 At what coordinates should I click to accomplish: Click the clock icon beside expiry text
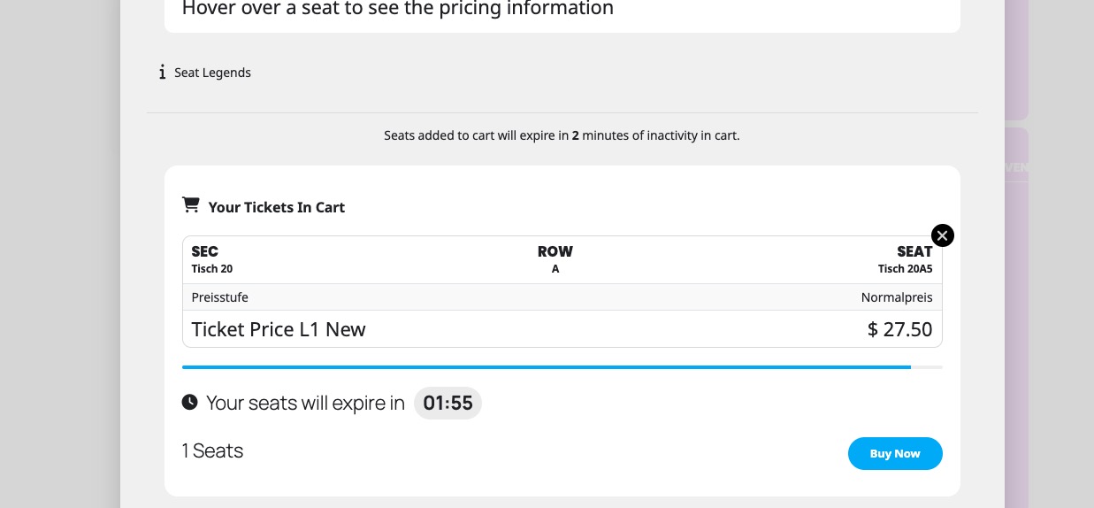(189, 403)
